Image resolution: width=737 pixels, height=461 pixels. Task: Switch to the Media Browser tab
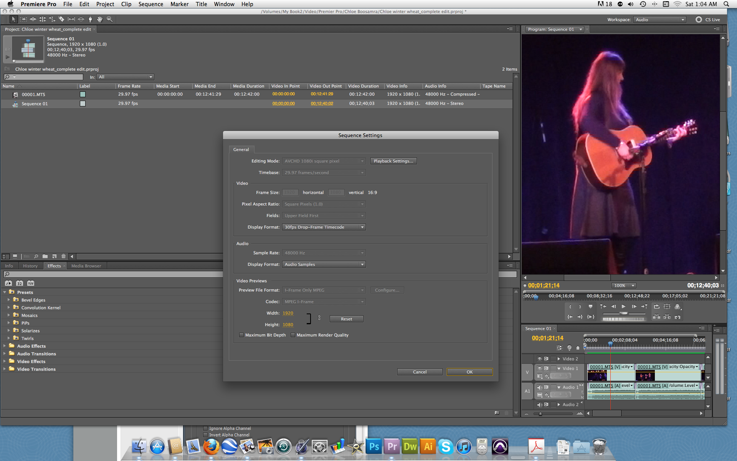pos(86,266)
